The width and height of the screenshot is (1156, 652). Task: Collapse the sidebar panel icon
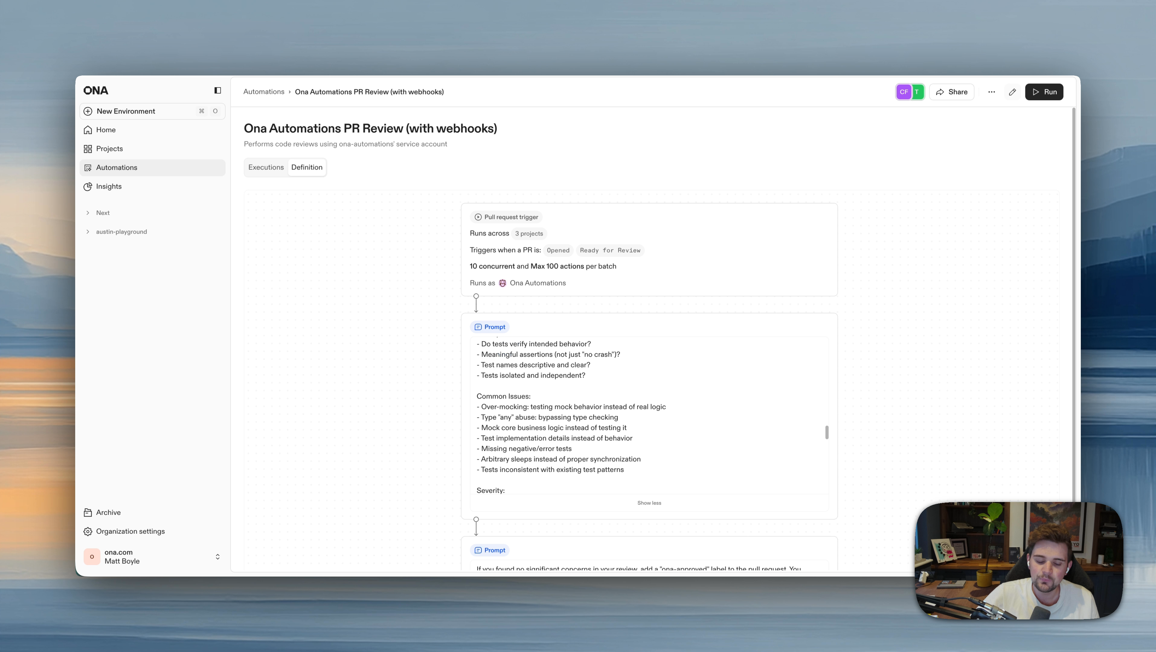click(218, 91)
